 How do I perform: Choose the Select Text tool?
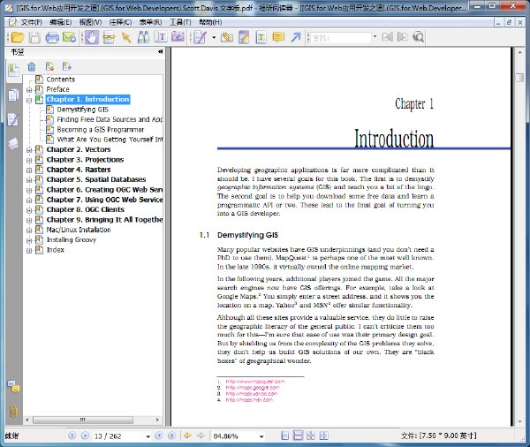tap(161, 37)
